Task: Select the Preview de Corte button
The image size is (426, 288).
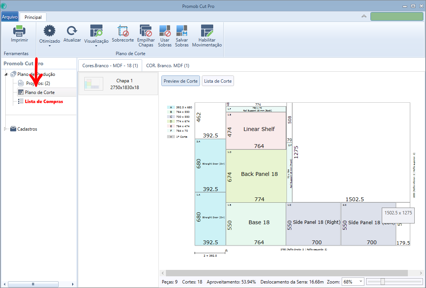Action: (x=181, y=81)
